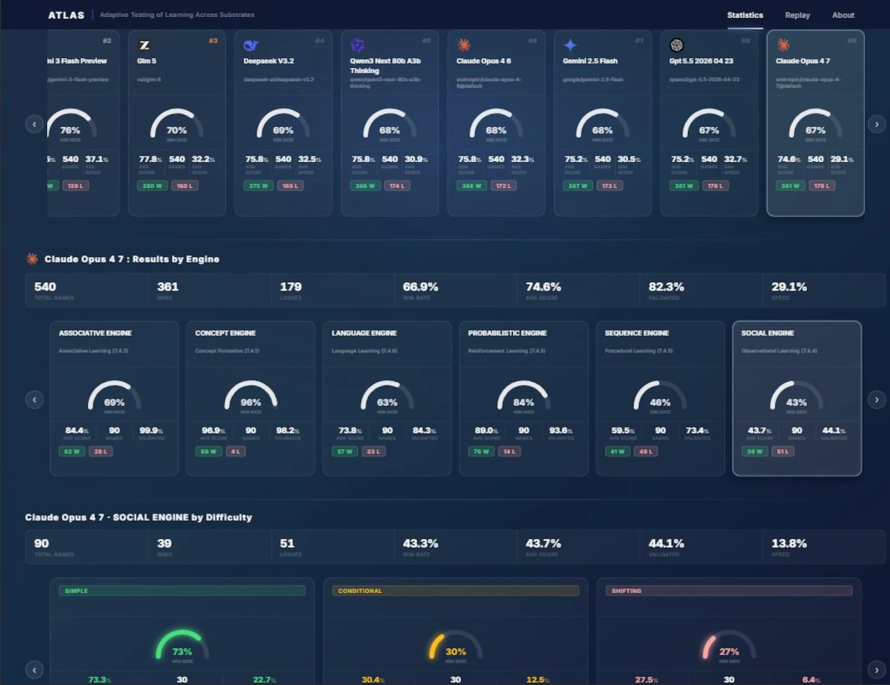Select the Gpt 5.5 2026 04 23 card
This screenshot has width=890, height=685.
[x=709, y=123]
